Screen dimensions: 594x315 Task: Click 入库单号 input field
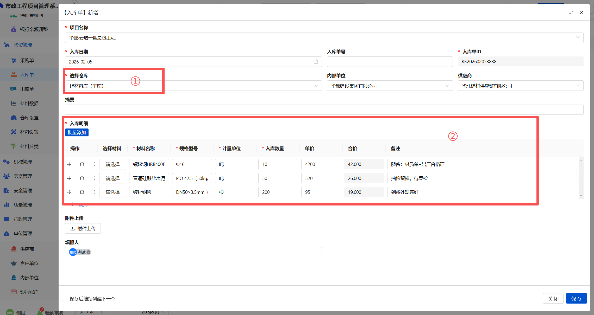tap(390, 62)
